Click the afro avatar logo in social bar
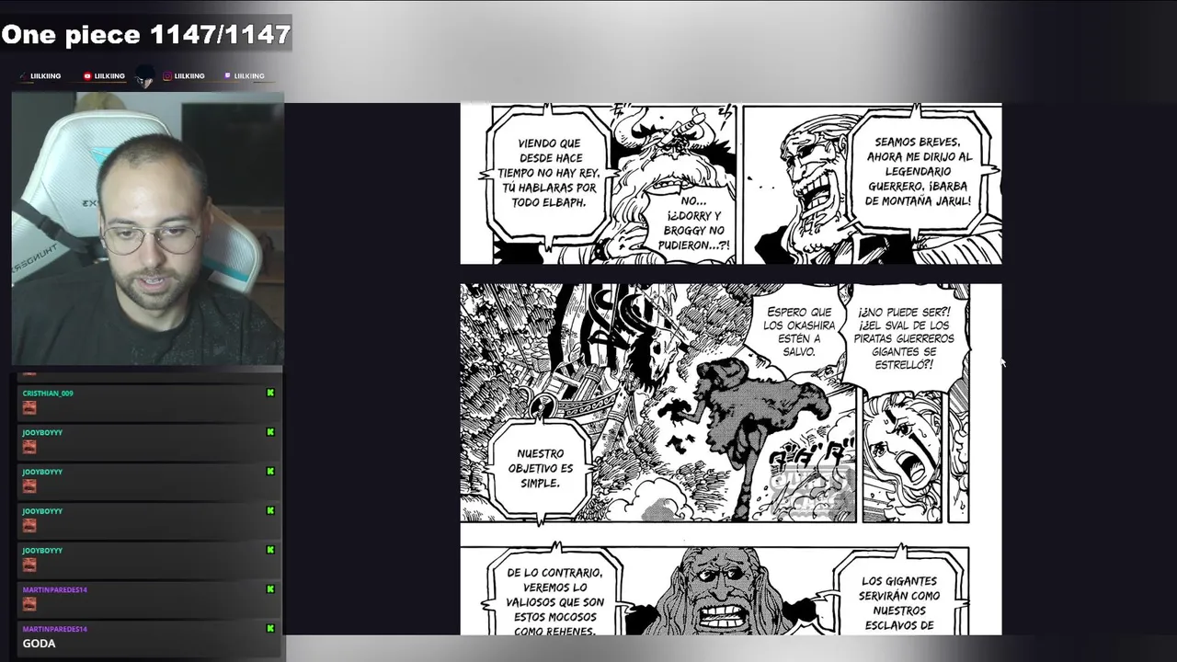1177x662 pixels. coord(144,77)
